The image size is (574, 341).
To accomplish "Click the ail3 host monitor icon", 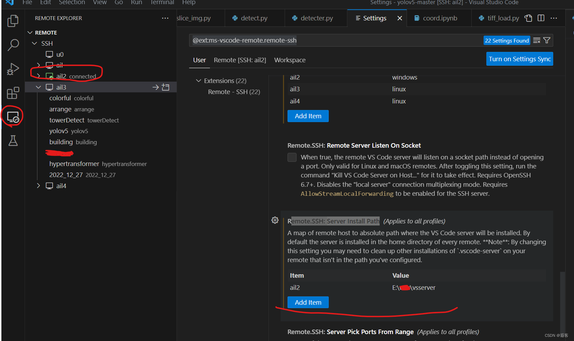I will [x=50, y=87].
